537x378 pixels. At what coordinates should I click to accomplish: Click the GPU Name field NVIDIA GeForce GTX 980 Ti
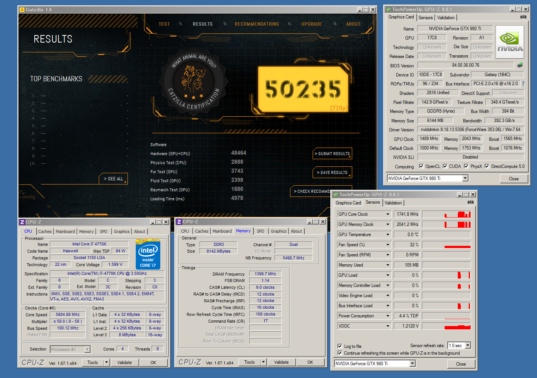tap(455, 29)
